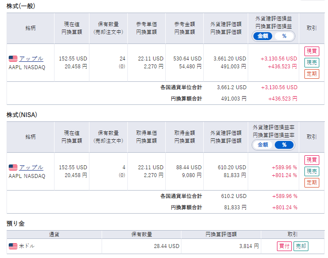Screen dimensions: 328x258
Task: Switch 株式(NISA) gain display to %
Action: pyautogui.click(x=284, y=145)
